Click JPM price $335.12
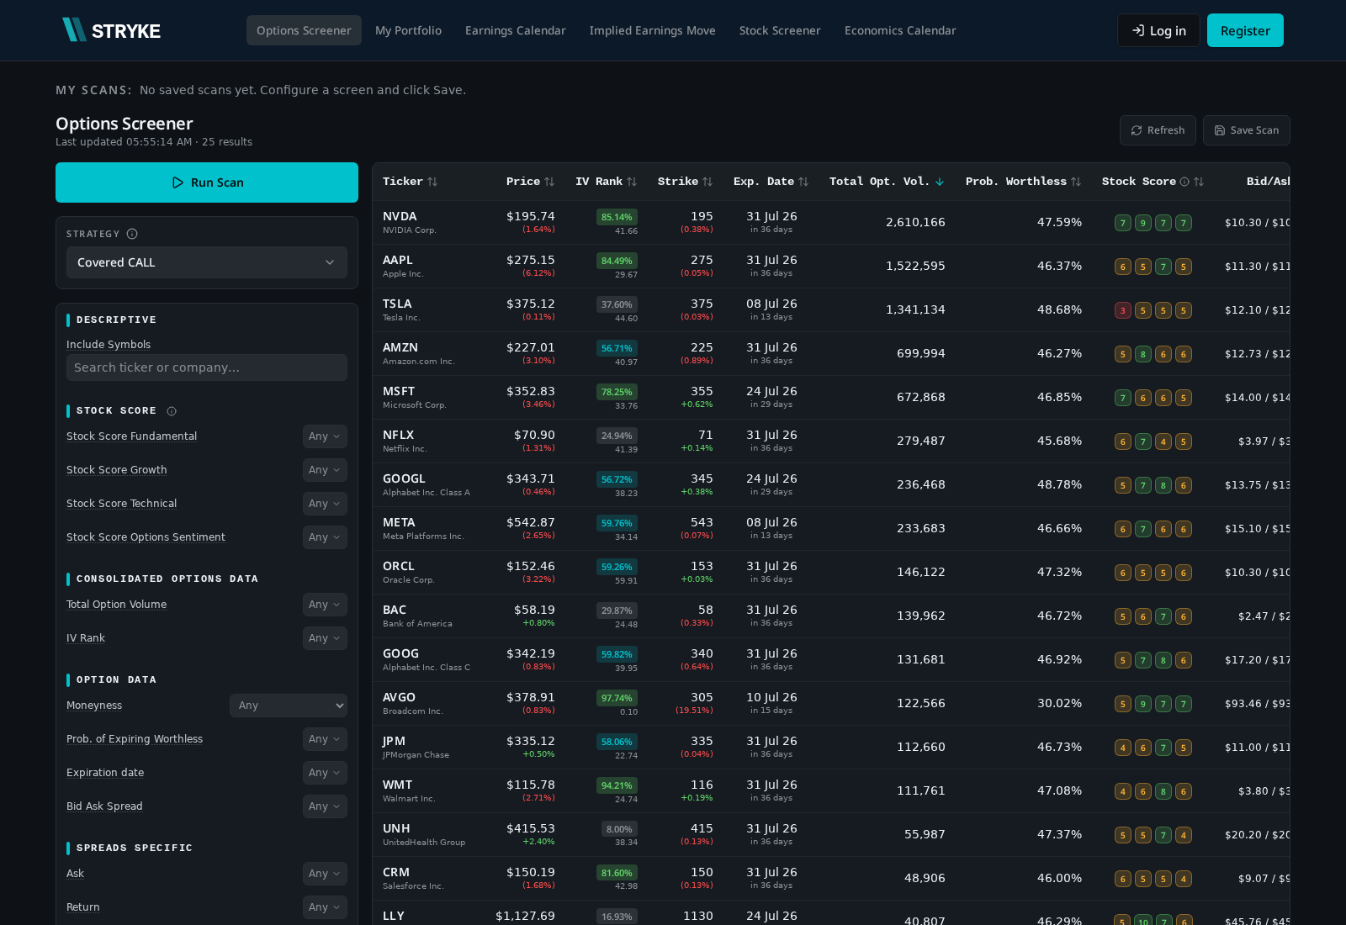This screenshot has width=1346, height=925. pyautogui.click(x=530, y=741)
